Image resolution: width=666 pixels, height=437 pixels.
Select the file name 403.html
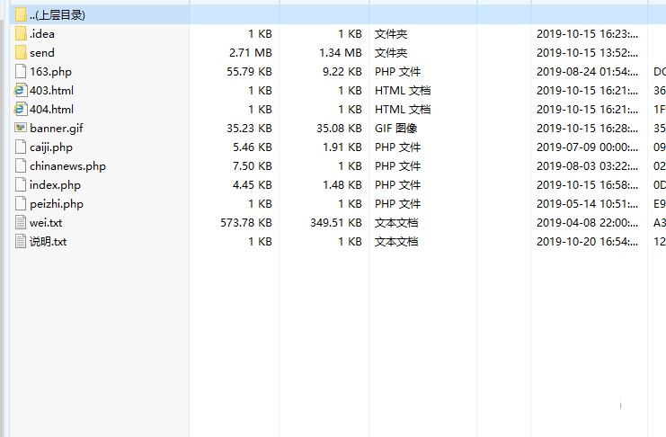pyautogui.click(x=51, y=91)
